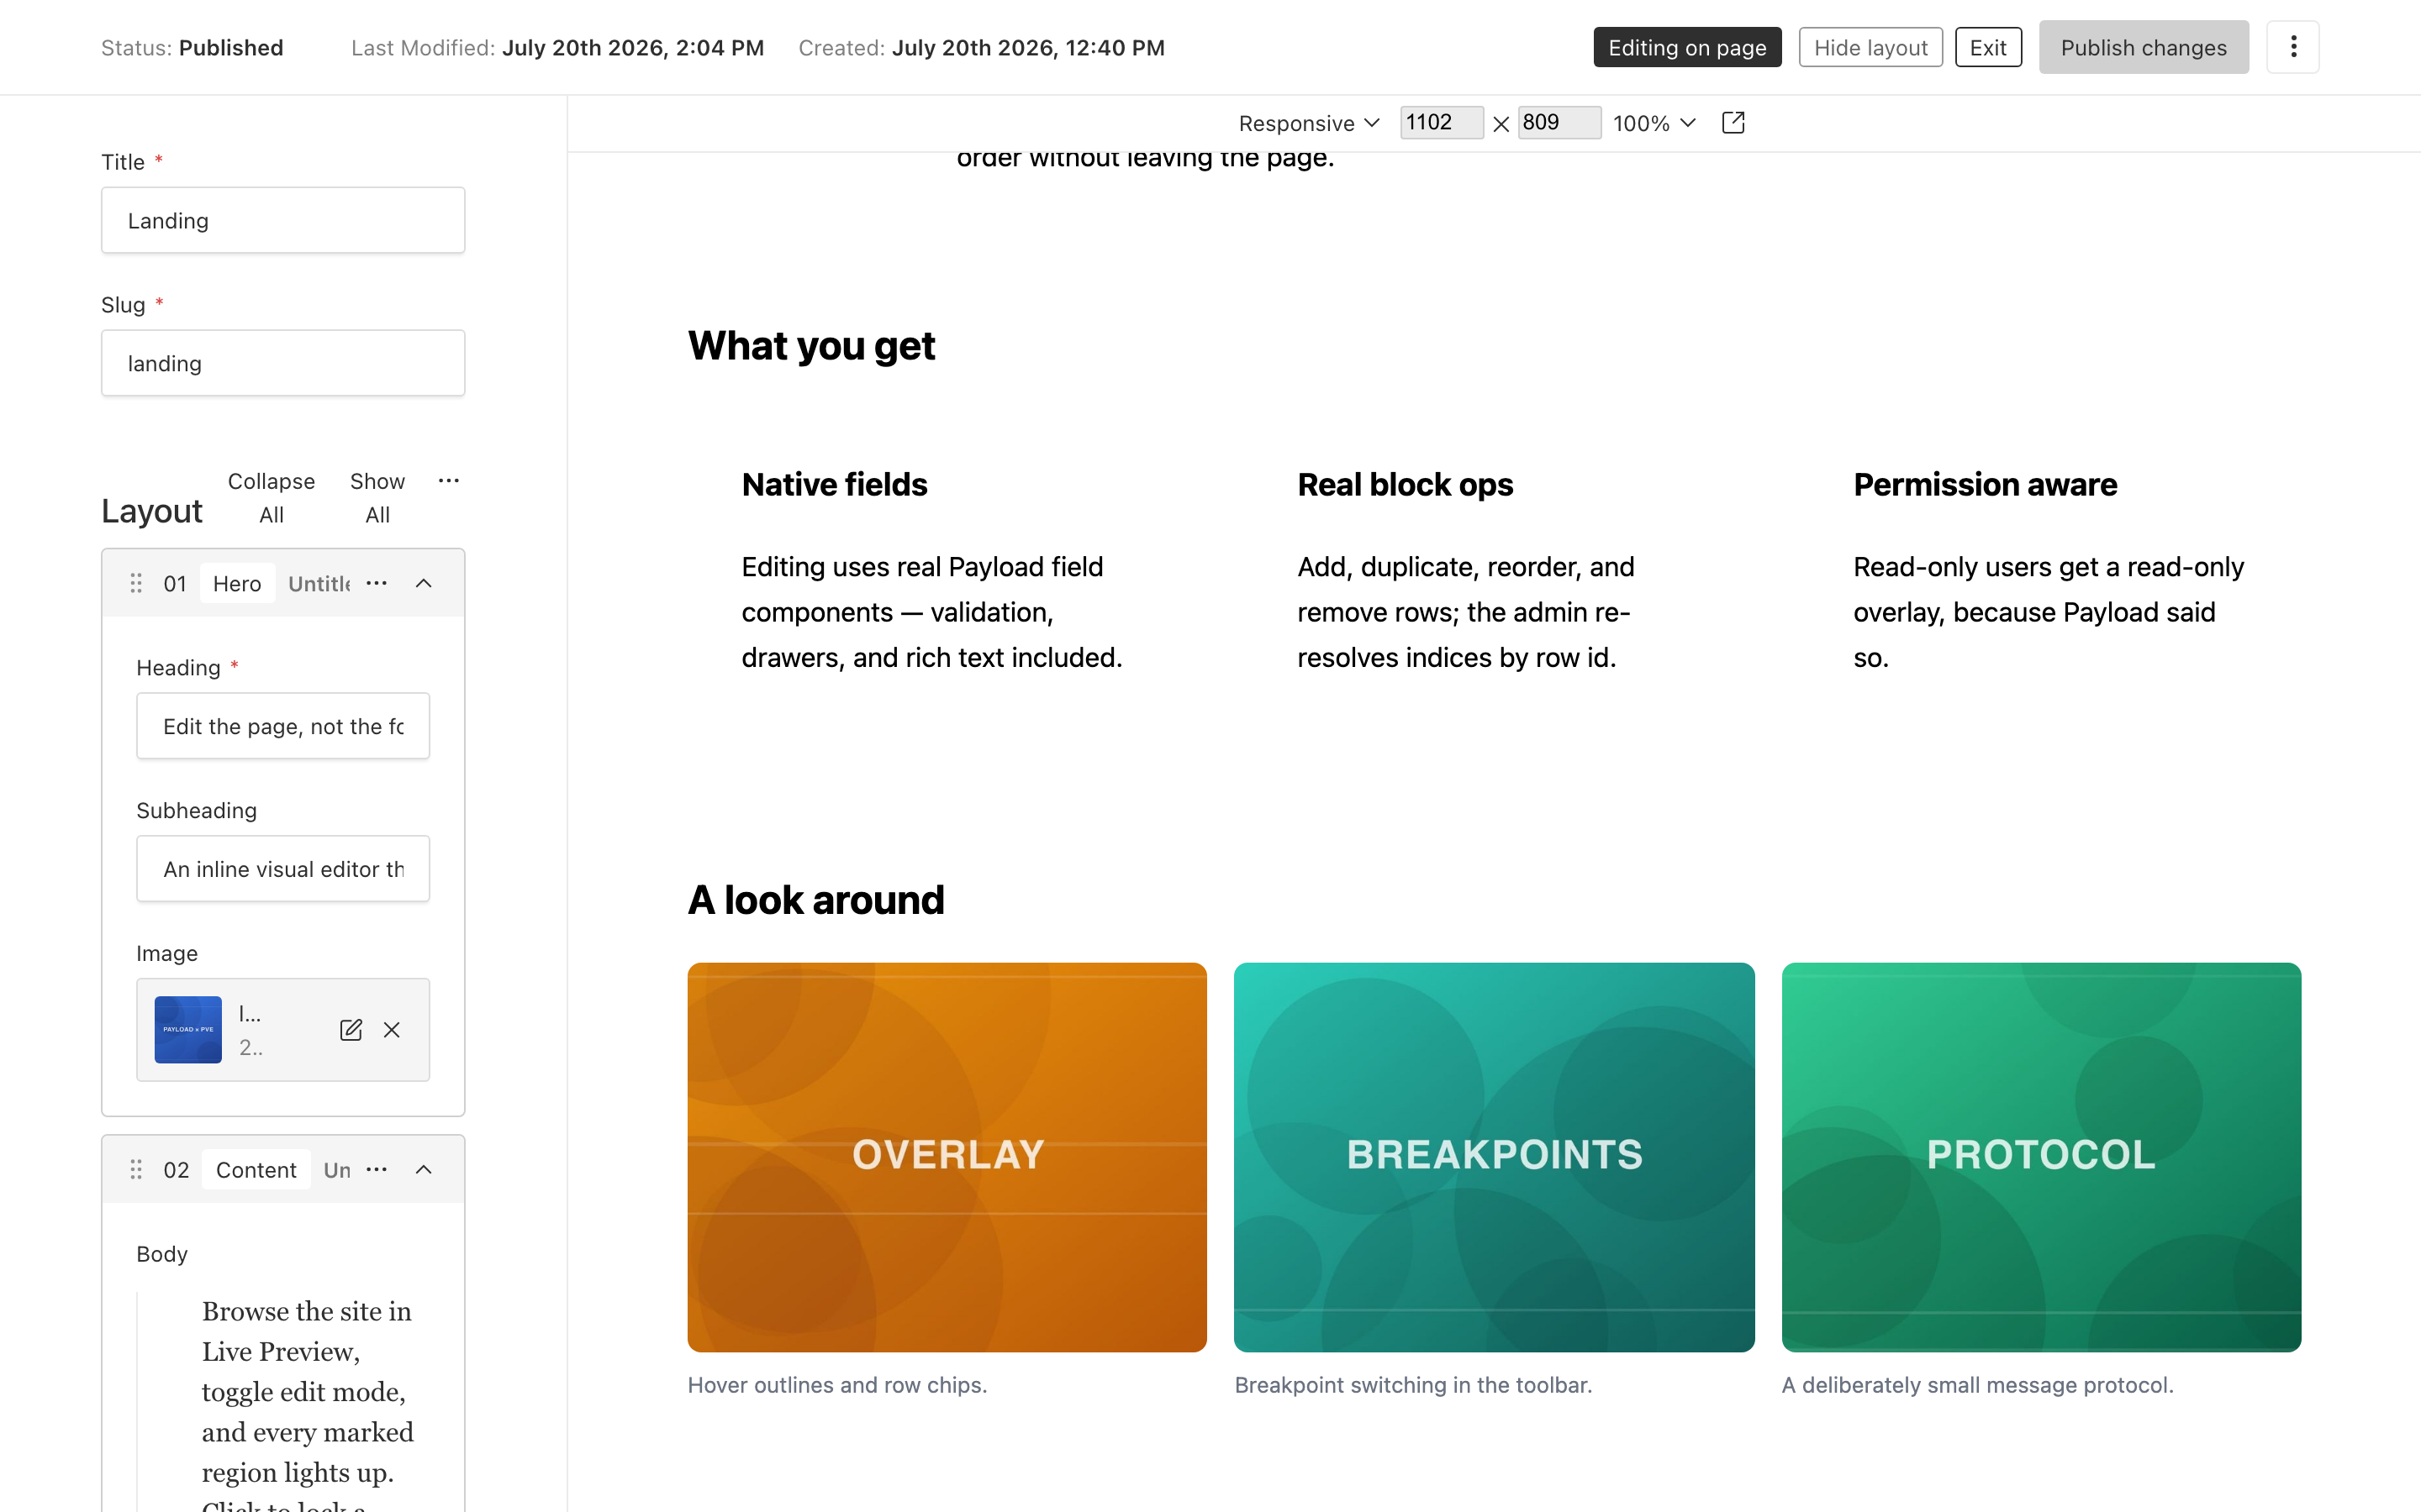Click Show All in Layout
Screen dimensions: 2421x1512
click(x=377, y=498)
